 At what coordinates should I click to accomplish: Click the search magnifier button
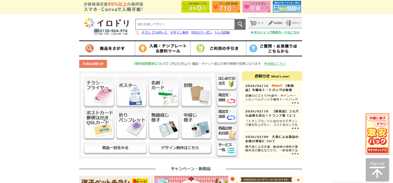240,25
